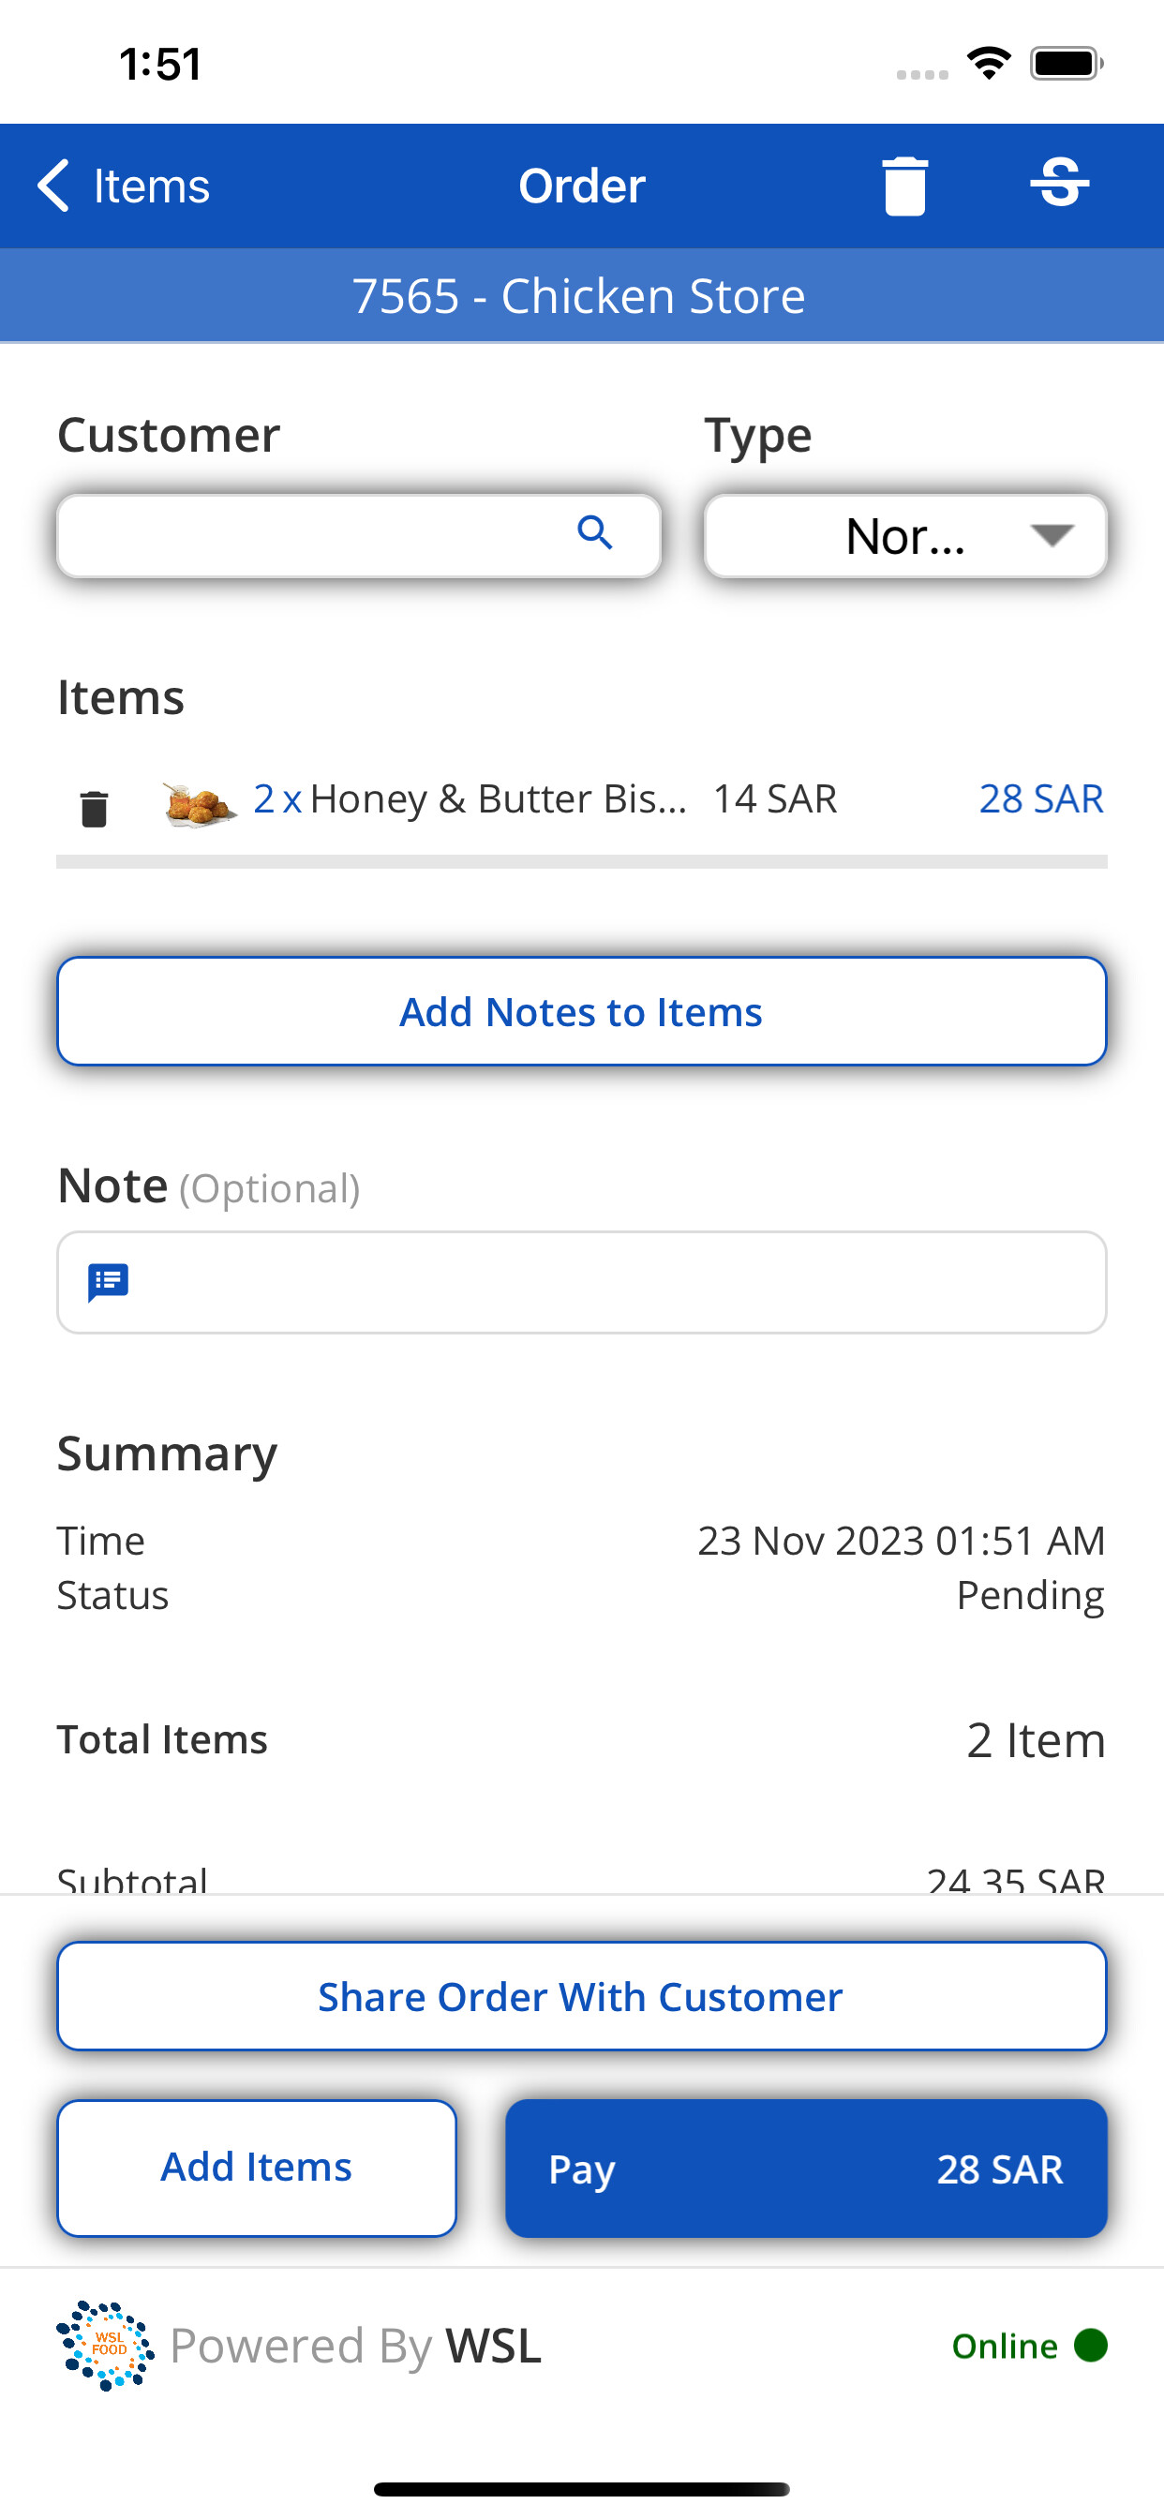Tap the Type dropdown arrow

coord(1052,536)
